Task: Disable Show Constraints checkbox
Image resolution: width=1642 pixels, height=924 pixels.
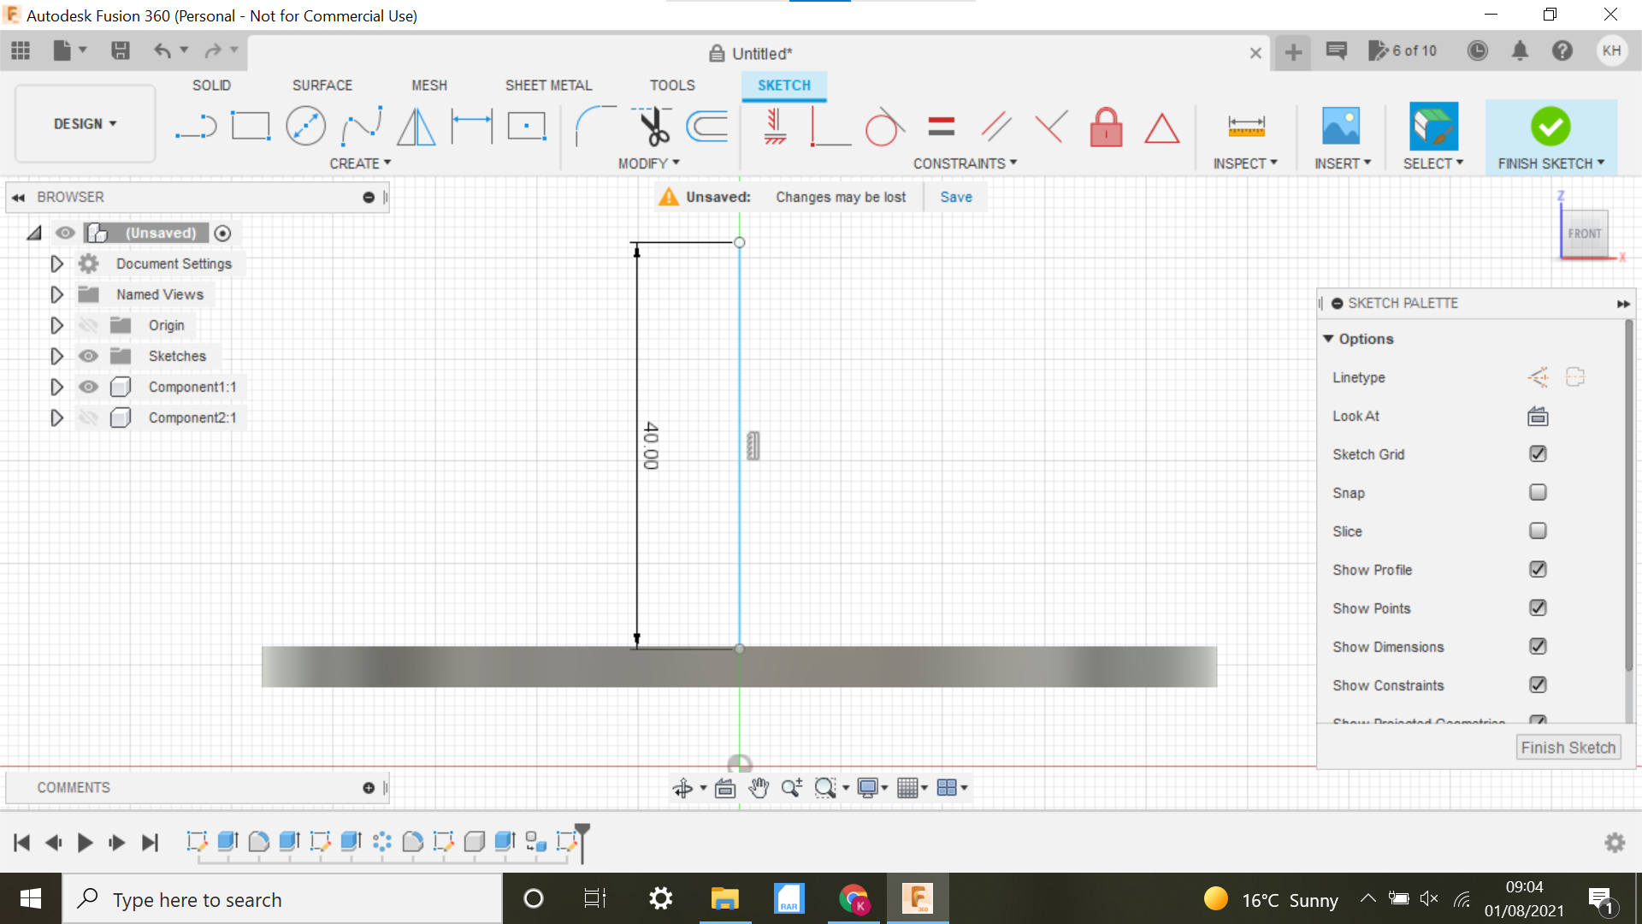Action: coord(1537,684)
